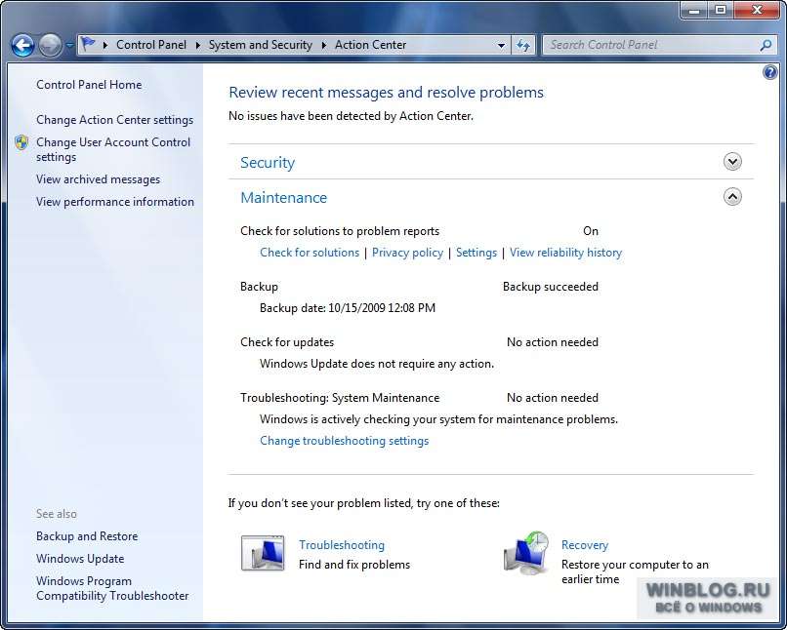Click 'Review recent messages and resolve problems' heading
Screen dimensions: 787x630
point(386,93)
